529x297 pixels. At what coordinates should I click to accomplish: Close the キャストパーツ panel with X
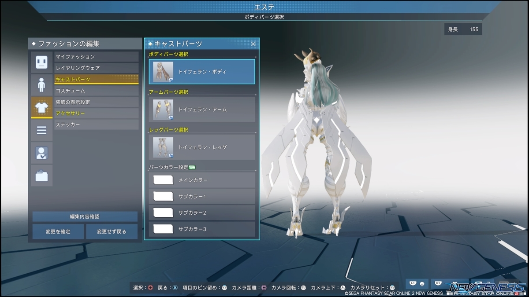(253, 44)
